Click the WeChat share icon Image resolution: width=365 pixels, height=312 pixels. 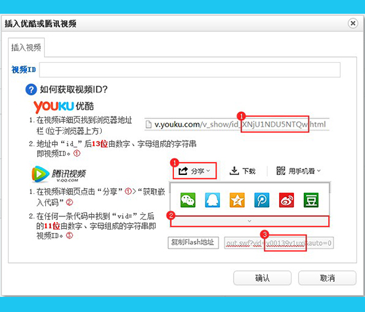click(x=188, y=200)
